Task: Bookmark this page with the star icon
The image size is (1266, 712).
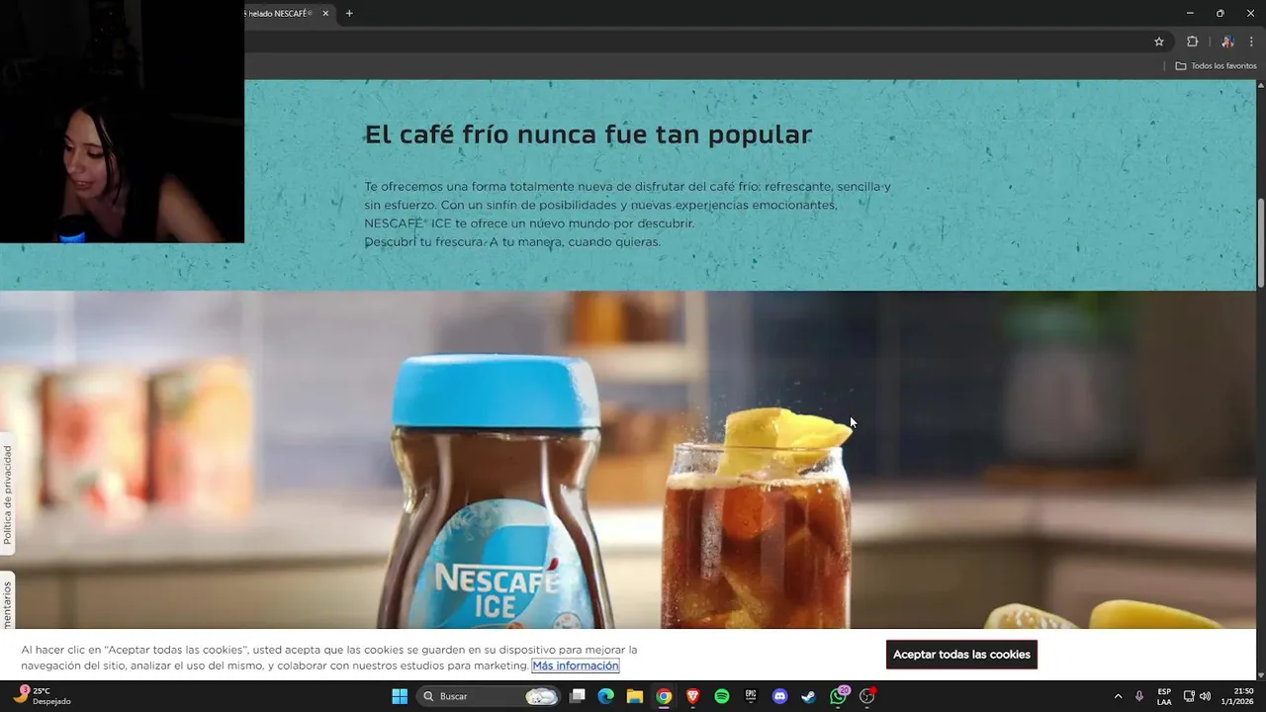Action: pyautogui.click(x=1159, y=42)
